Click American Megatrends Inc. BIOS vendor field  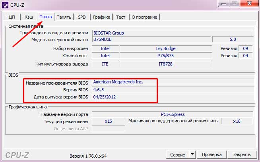pyautogui.click(x=173, y=82)
